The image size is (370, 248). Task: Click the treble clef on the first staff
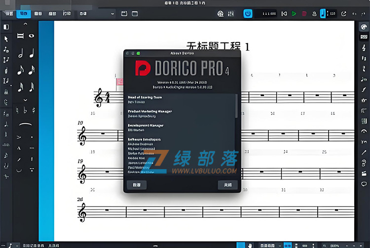click(99, 97)
